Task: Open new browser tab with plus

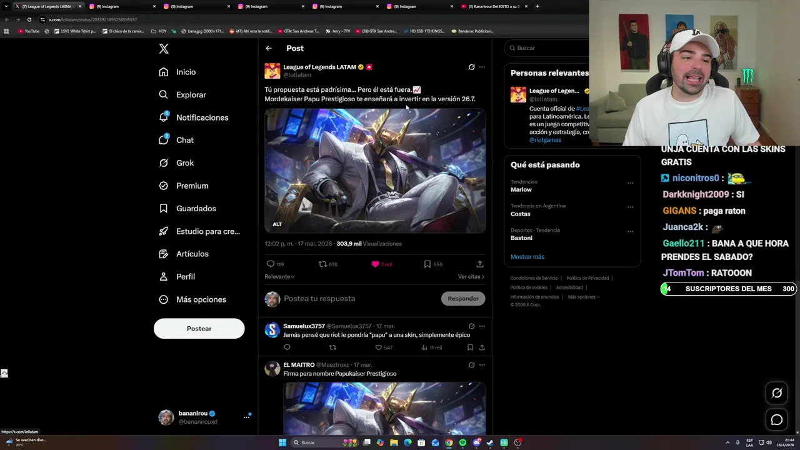Action: point(537,6)
